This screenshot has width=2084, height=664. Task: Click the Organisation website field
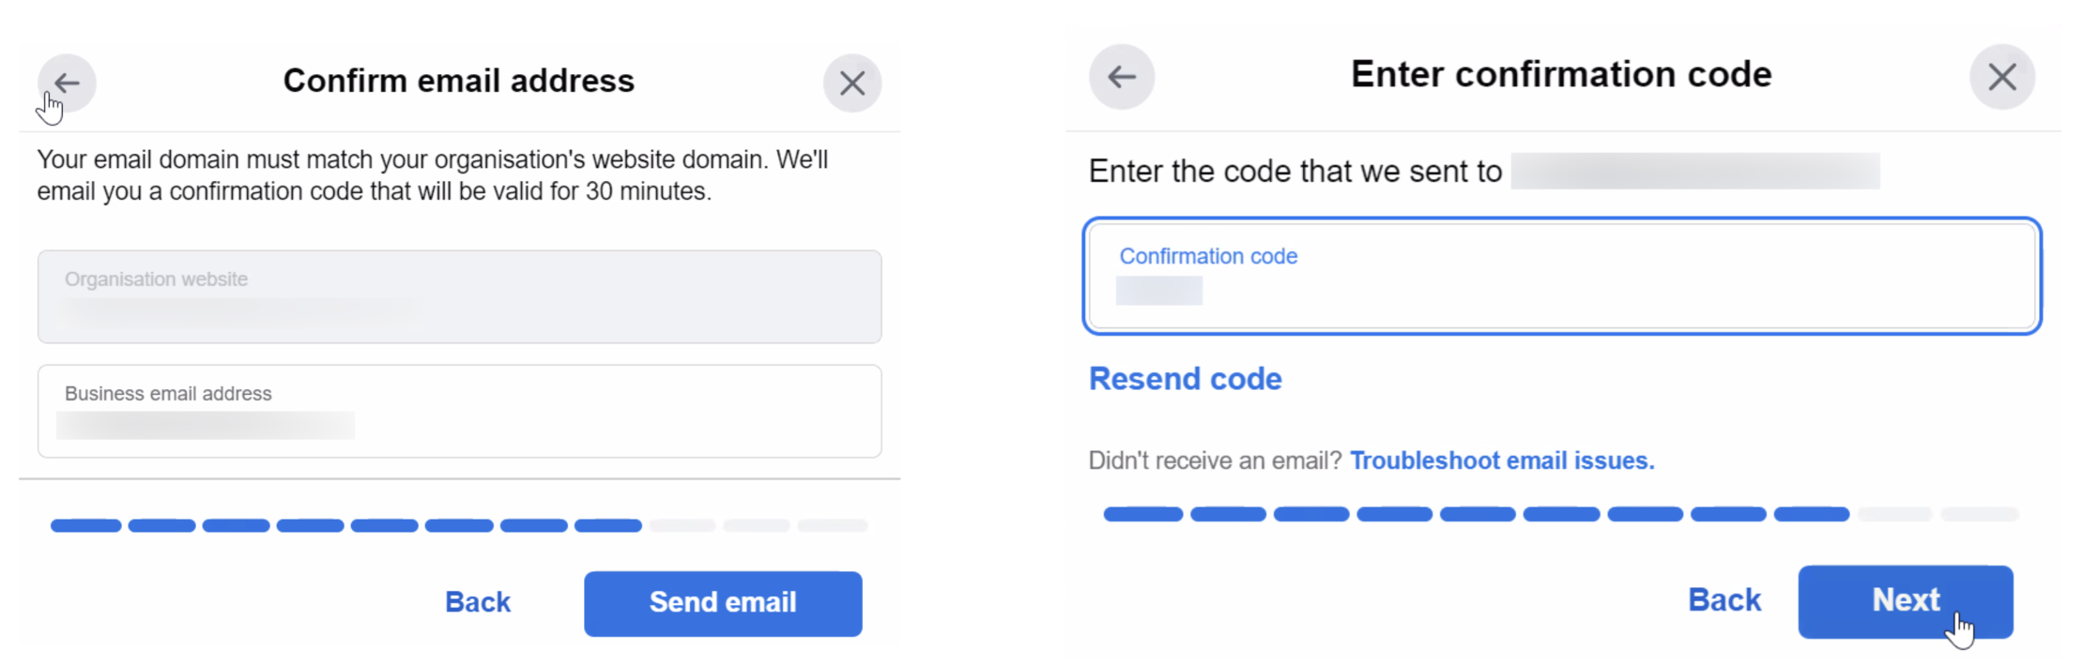459,296
